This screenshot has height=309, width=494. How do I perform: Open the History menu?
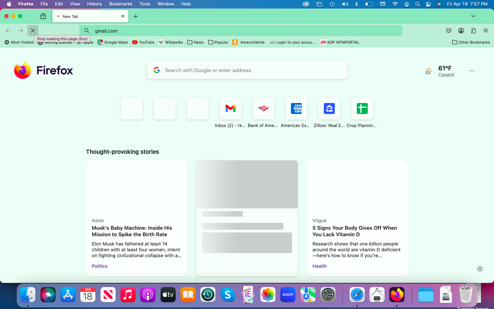click(95, 4)
